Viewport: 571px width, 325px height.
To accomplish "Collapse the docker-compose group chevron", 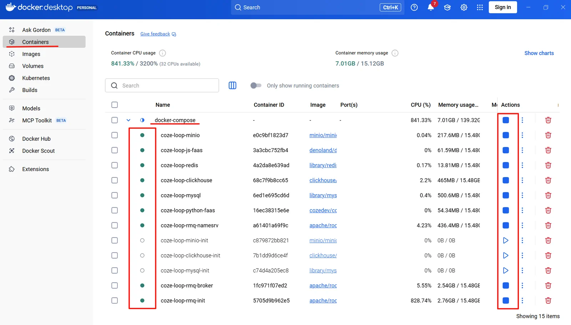I will click(x=128, y=120).
